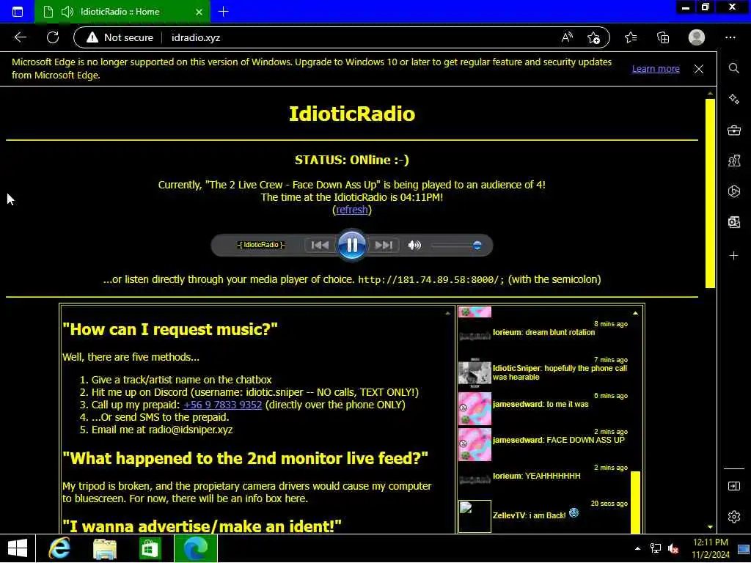751x563 pixels.
Task: Open Read aloud icon in address bar
Action: (567, 37)
